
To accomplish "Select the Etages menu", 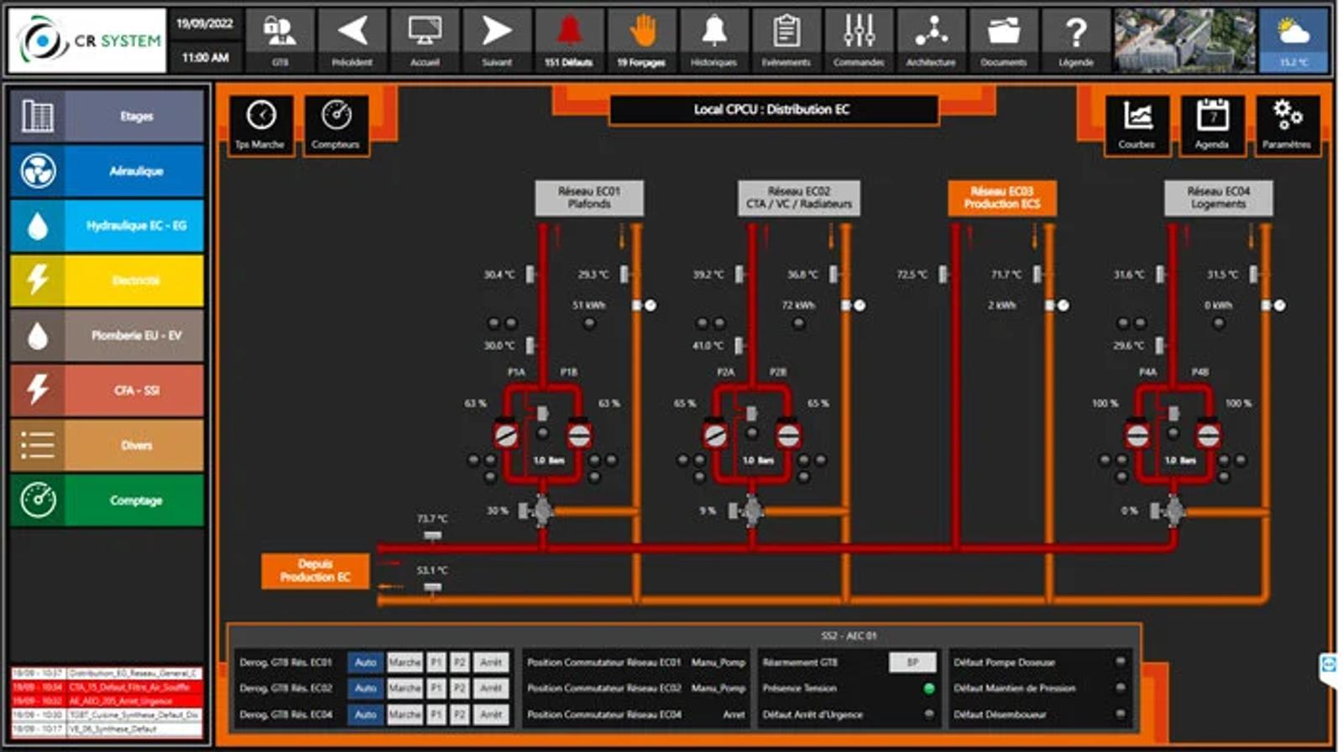I will coord(107,116).
